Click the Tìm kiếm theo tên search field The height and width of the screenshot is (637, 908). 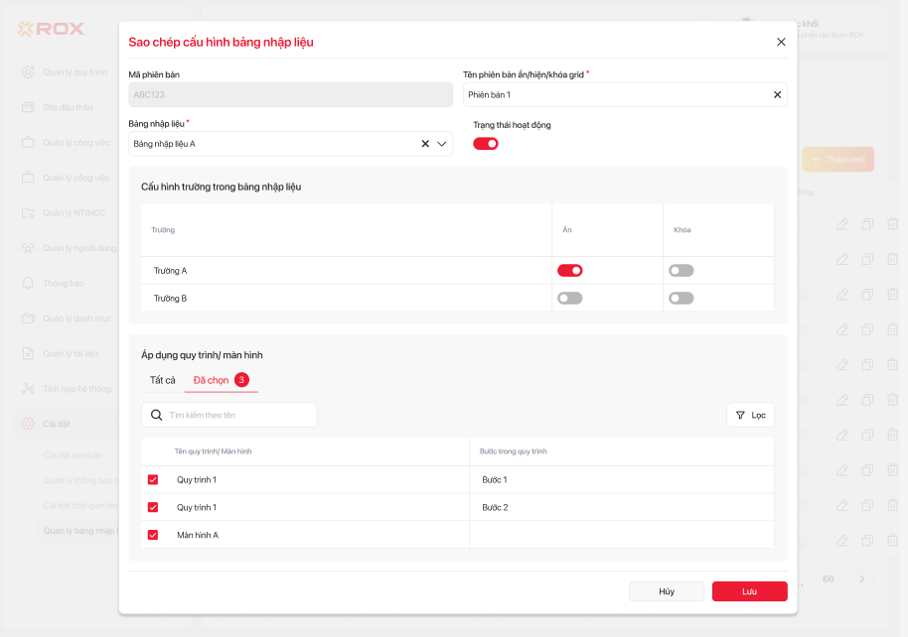[238, 415]
